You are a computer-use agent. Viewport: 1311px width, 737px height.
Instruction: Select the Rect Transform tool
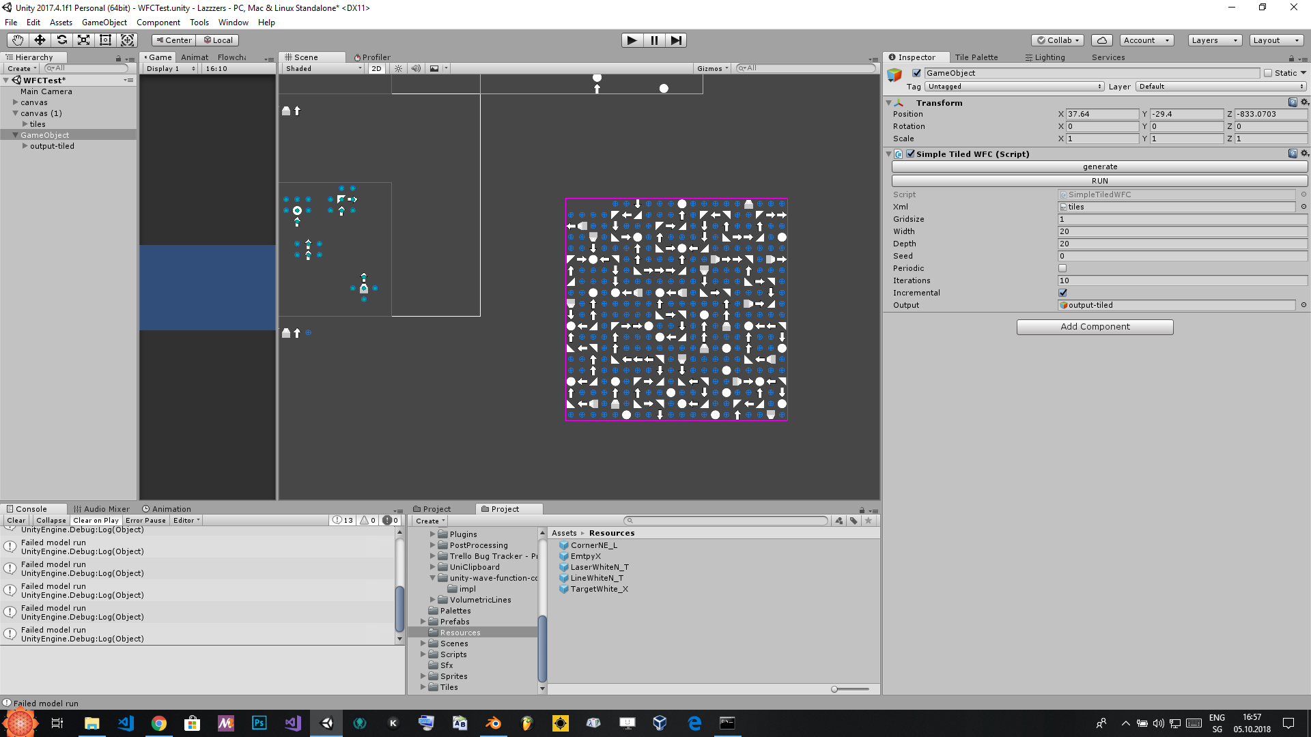tap(105, 40)
